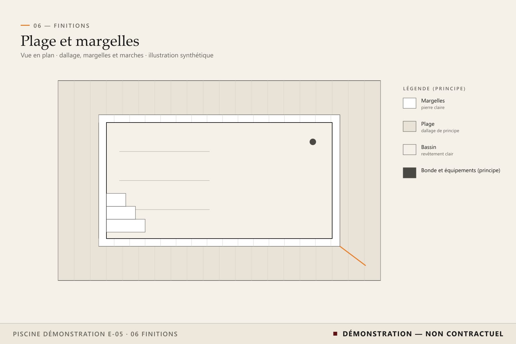This screenshot has width=516, height=344.
Task: Click the 'Plage et margelles' title
Action: point(80,41)
